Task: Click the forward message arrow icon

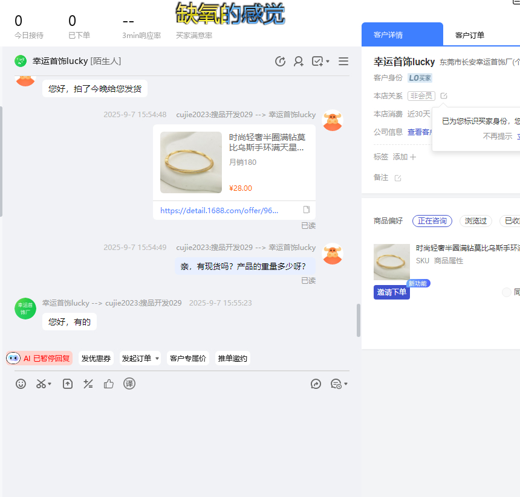Action: [316, 383]
